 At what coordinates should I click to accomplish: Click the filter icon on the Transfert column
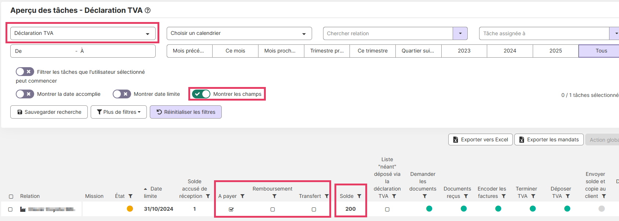click(x=326, y=196)
